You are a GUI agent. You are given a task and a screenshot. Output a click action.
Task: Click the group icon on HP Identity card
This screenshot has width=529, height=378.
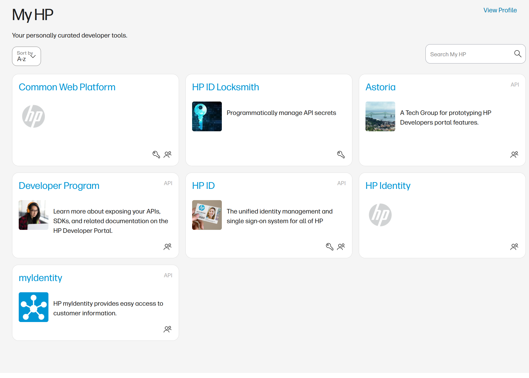(514, 247)
